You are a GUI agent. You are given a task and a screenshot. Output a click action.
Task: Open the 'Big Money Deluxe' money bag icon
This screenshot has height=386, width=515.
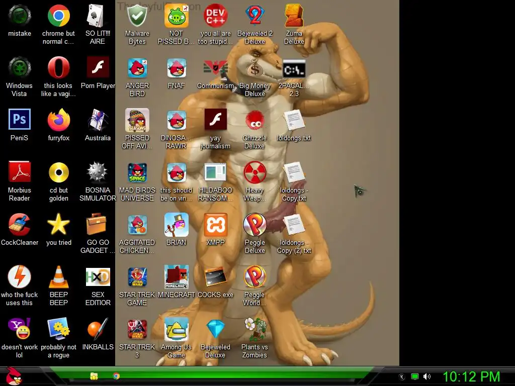254,68
